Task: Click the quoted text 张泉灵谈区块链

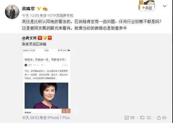Action: click(x=34, y=44)
